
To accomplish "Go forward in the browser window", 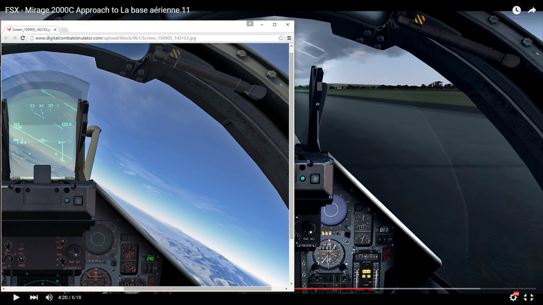I will [x=15, y=38].
